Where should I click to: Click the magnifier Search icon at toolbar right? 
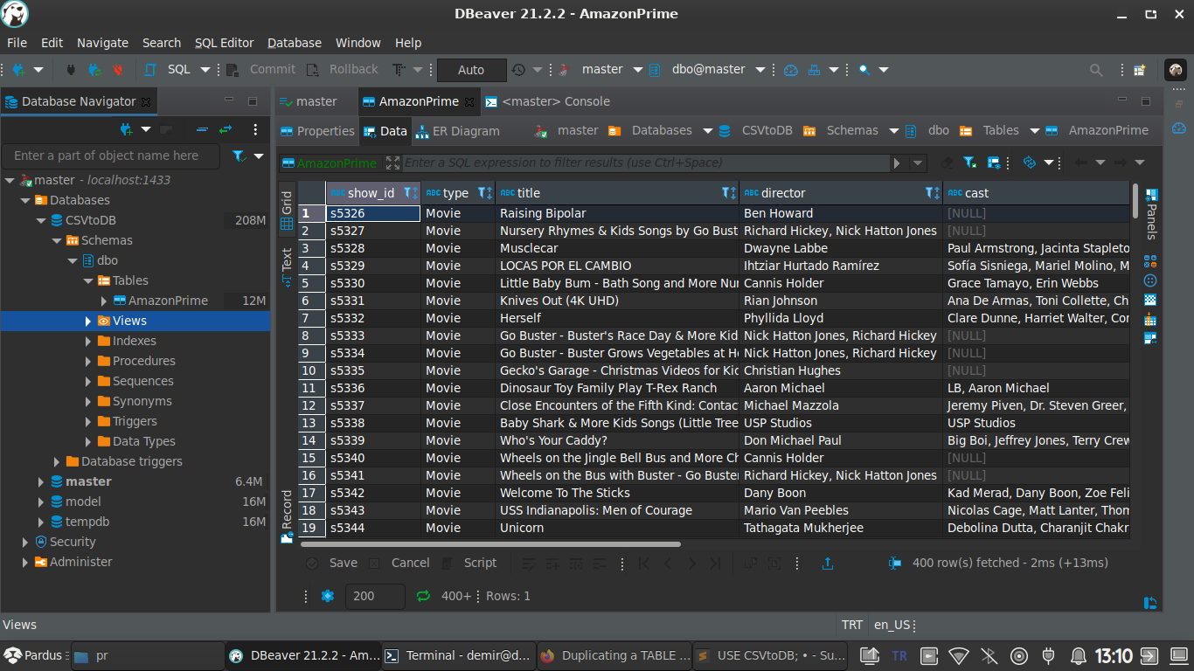tap(1096, 70)
